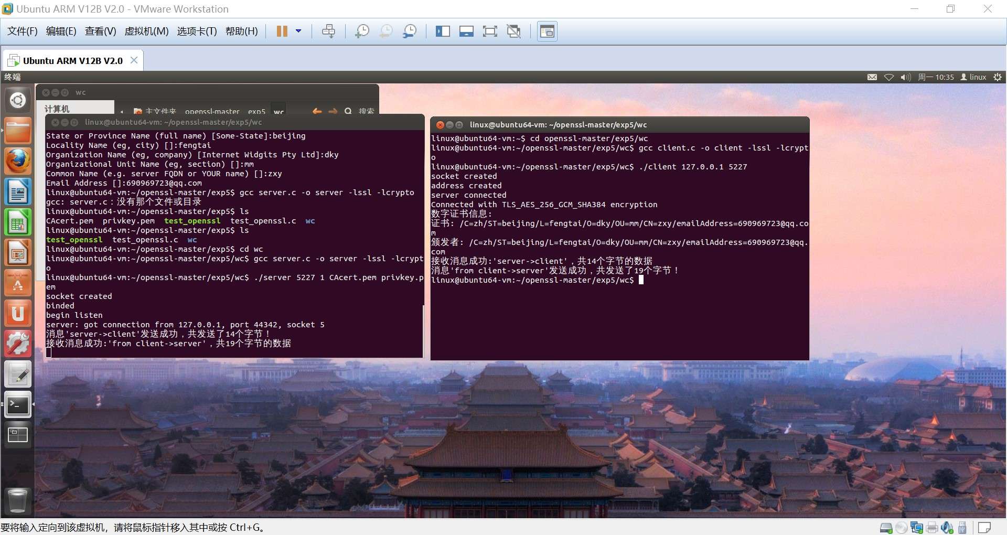
Task: Open the network indicator in Ubuntu panel
Action: [x=889, y=77]
